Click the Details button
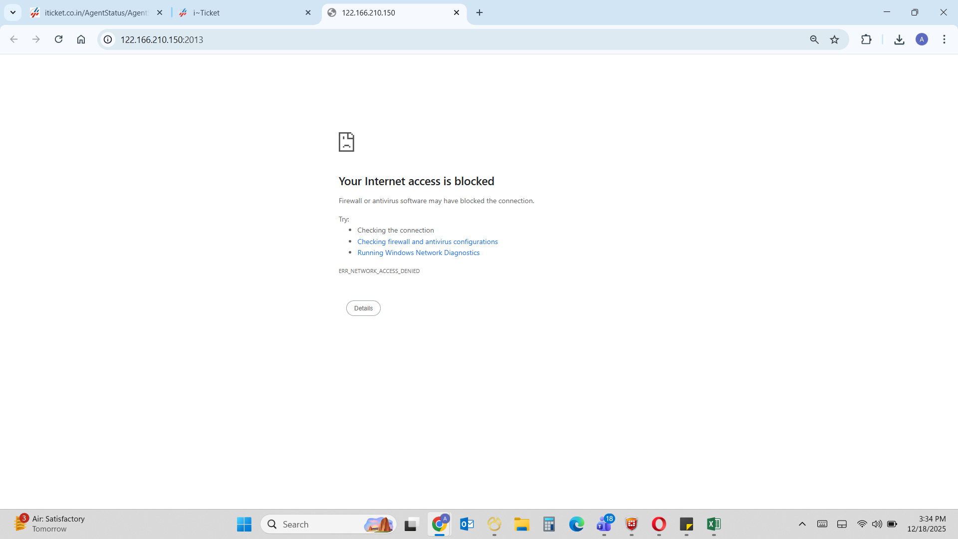 point(363,308)
